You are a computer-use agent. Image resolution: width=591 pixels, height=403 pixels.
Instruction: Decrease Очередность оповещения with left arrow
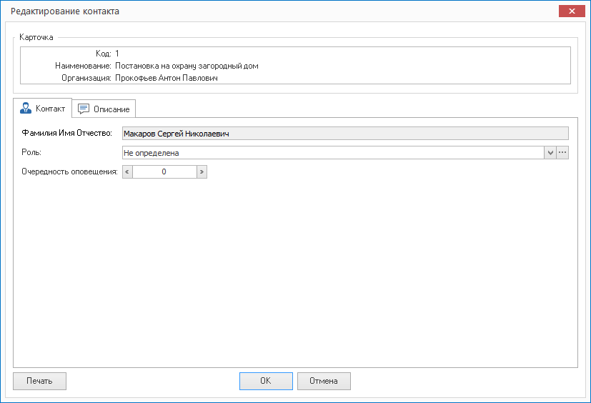point(127,172)
